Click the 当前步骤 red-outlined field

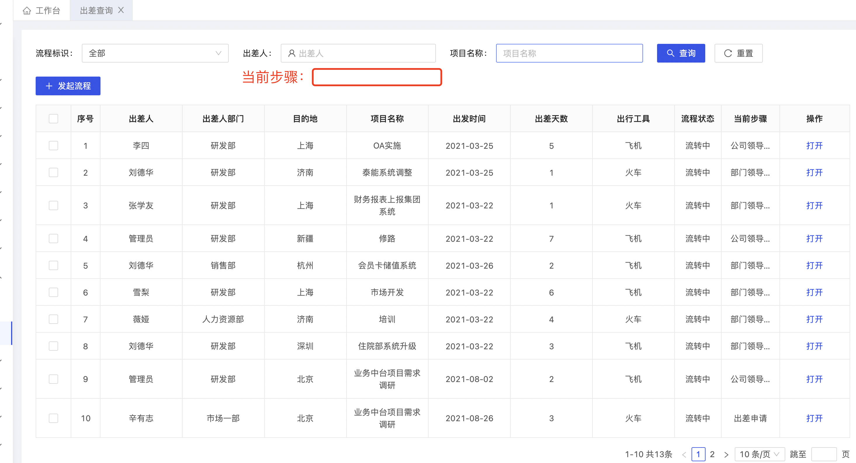click(x=377, y=77)
